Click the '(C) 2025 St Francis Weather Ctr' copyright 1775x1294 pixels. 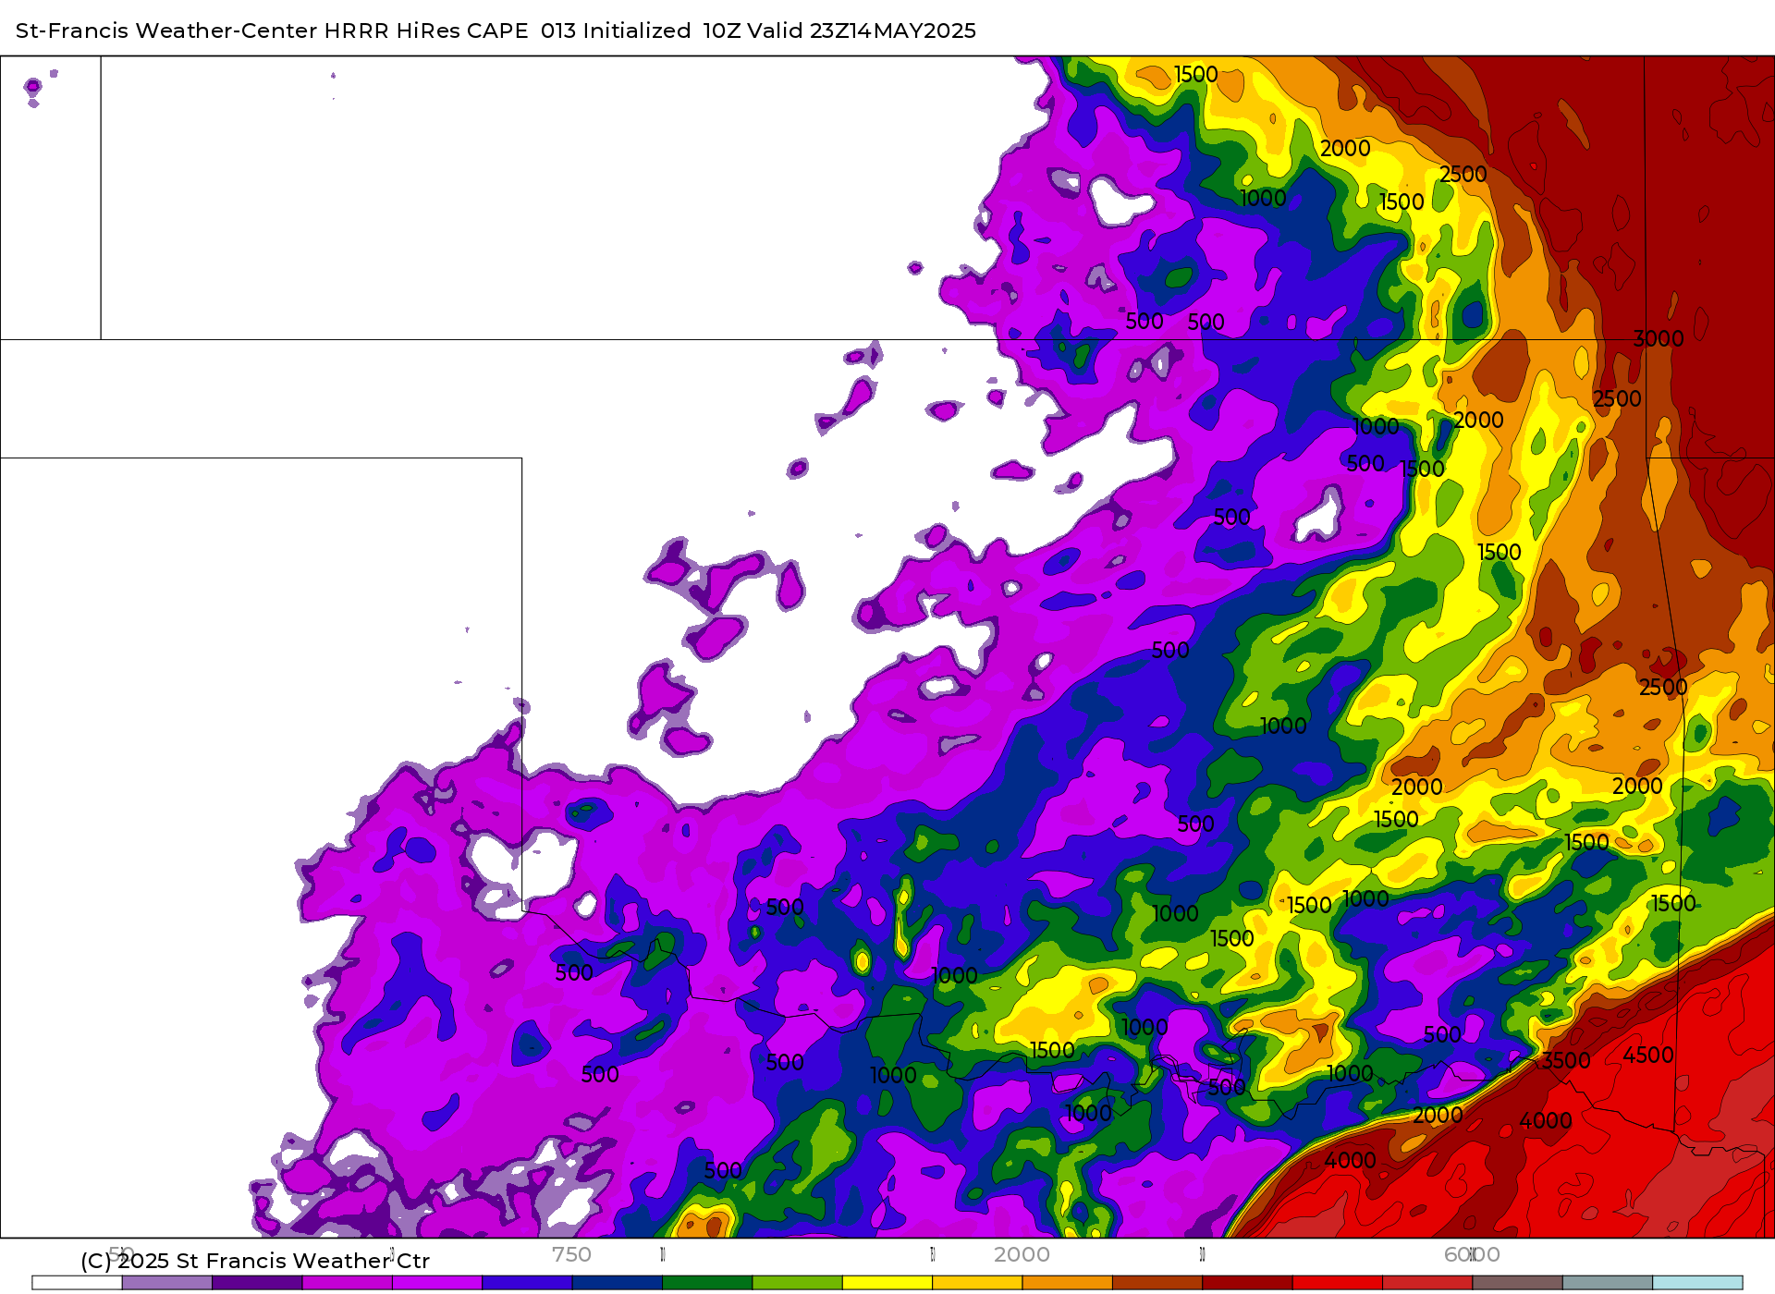pyautogui.click(x=255, y=1261)
